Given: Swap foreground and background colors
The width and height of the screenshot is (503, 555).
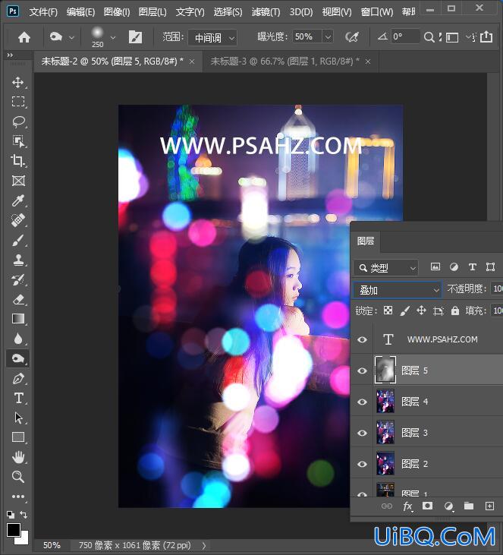Looking at the screenshot, I should click(x=24, y=514).
